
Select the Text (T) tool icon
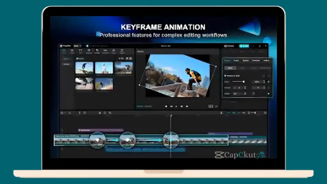tap(80, 51)
